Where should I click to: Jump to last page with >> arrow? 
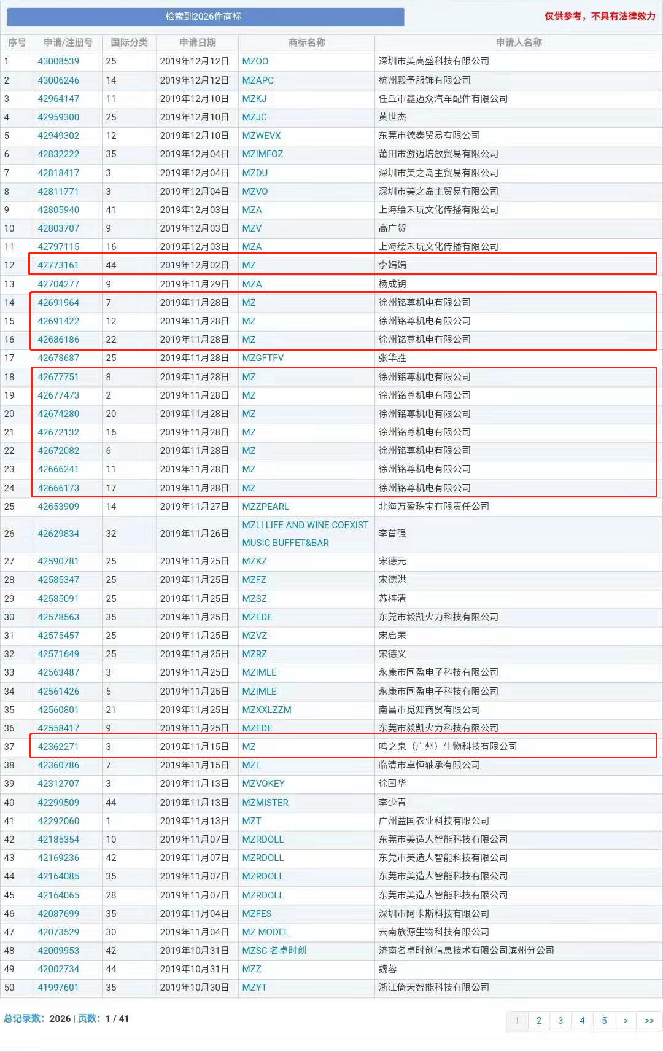coord(649,1020)
